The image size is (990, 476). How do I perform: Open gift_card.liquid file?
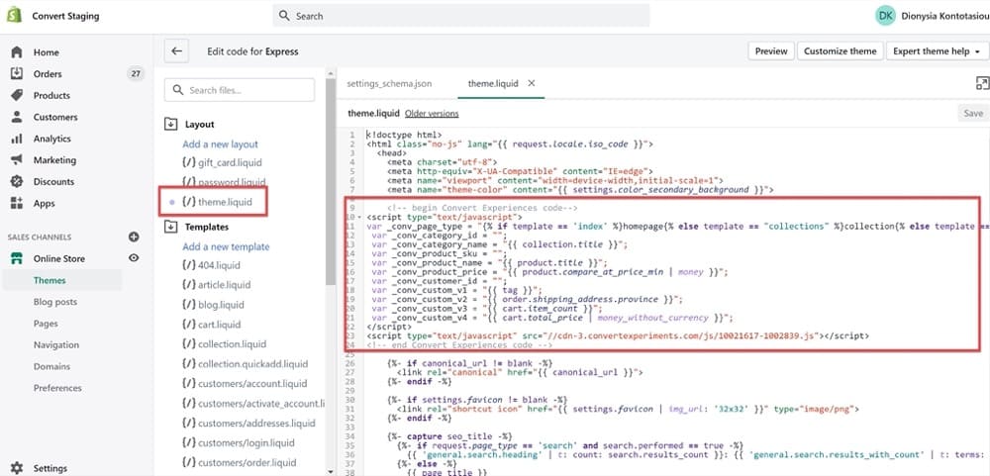(x=222, y=162)
